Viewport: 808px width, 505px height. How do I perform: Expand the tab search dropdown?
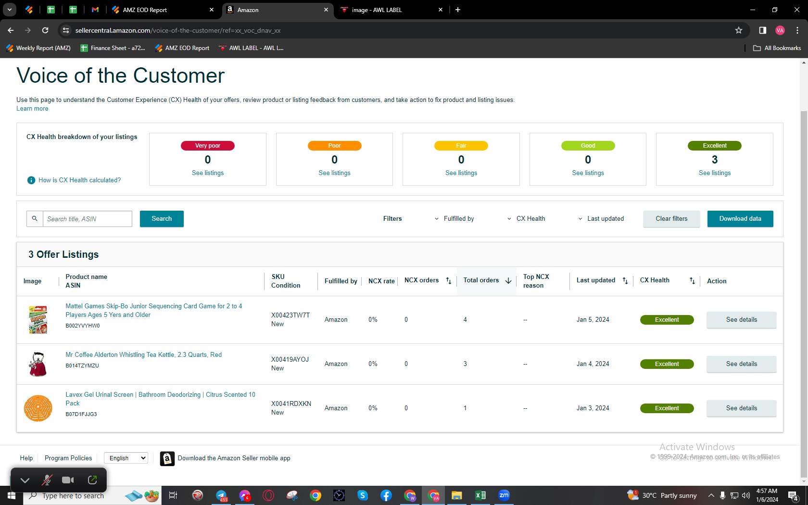click(10, 10)
